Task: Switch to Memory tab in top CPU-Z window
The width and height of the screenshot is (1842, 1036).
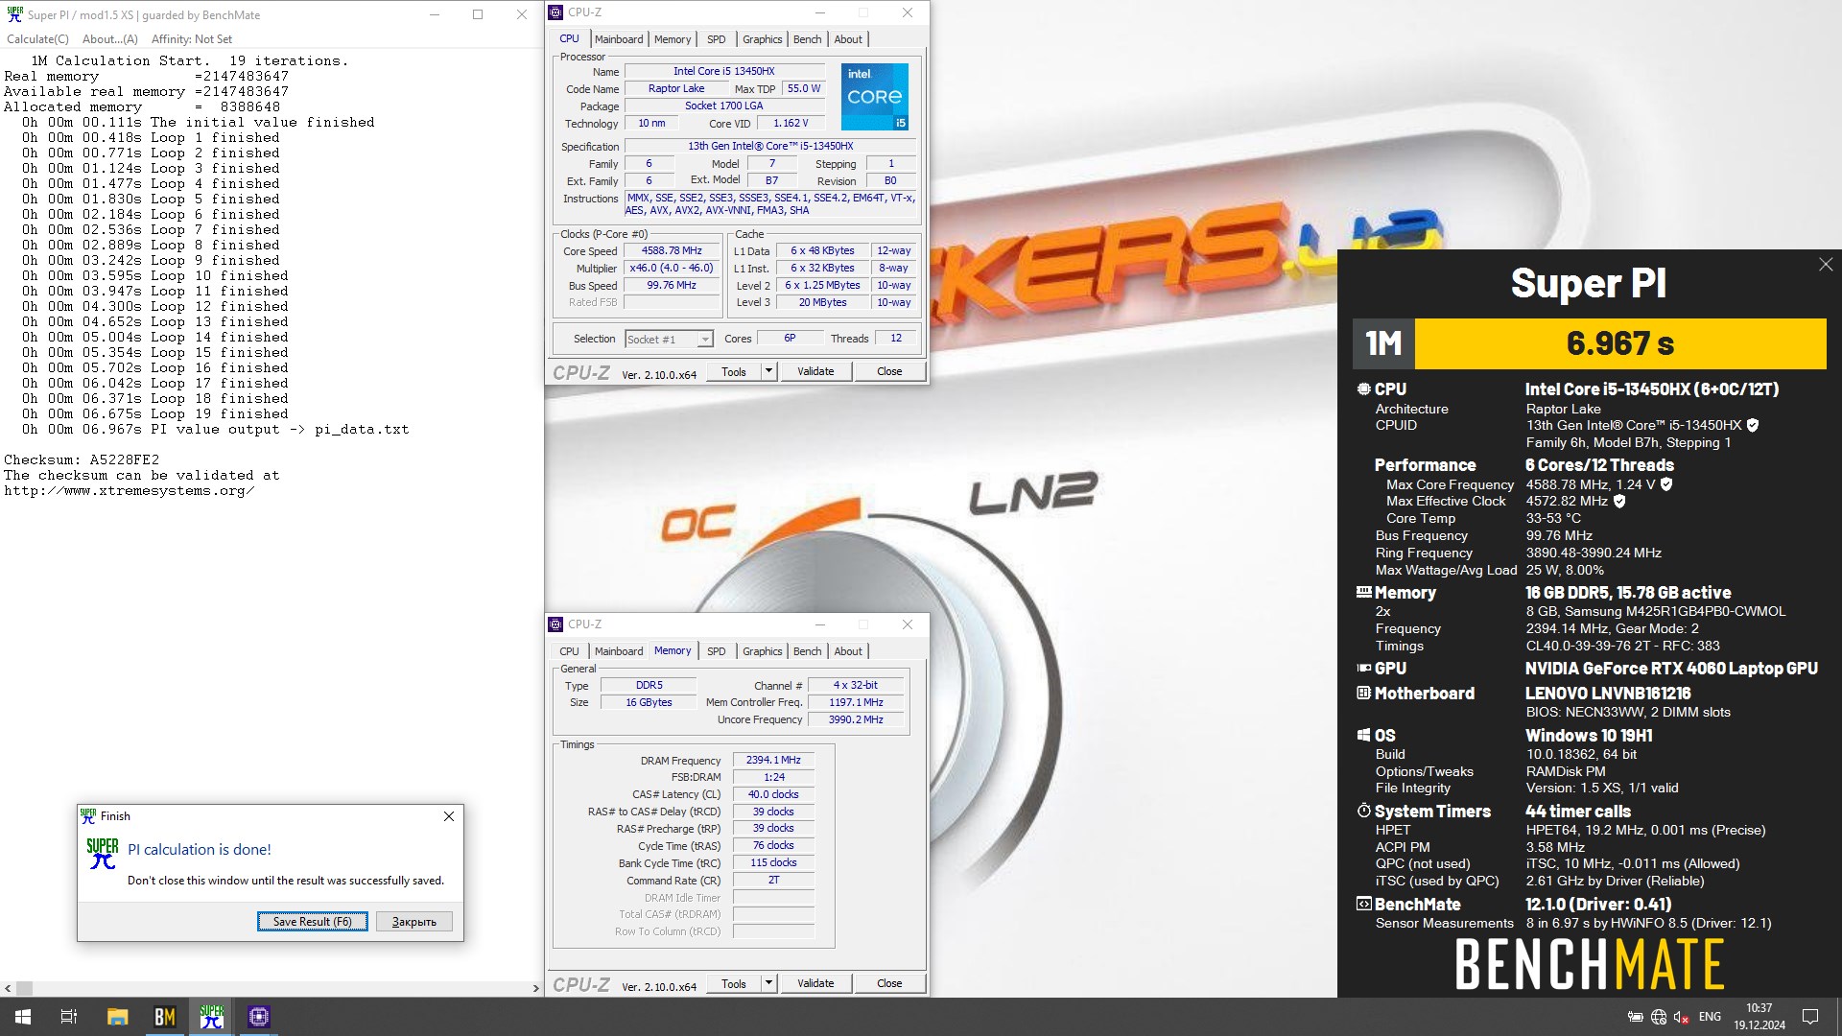Action: [x=673, y=39]
